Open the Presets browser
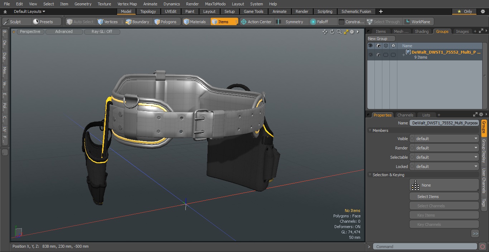 tap(43, 22)
